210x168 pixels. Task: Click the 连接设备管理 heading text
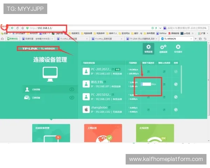pyautogui.click(x=50, y=59)
